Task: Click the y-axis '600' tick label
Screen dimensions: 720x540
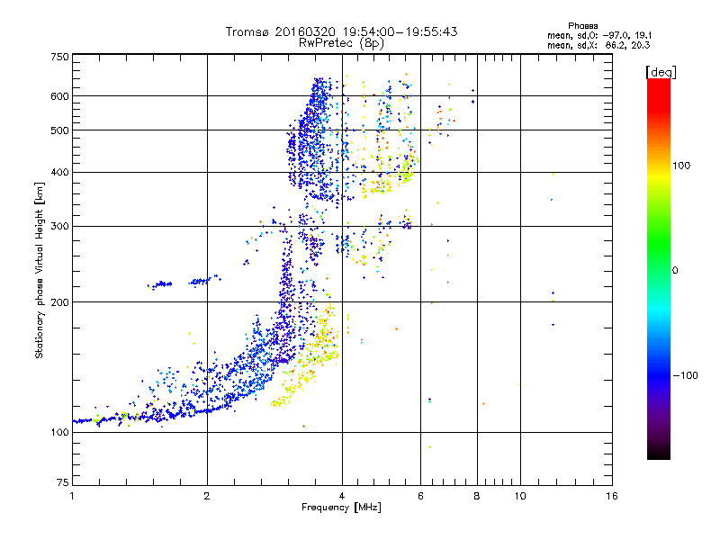Action: pos(59,96)
